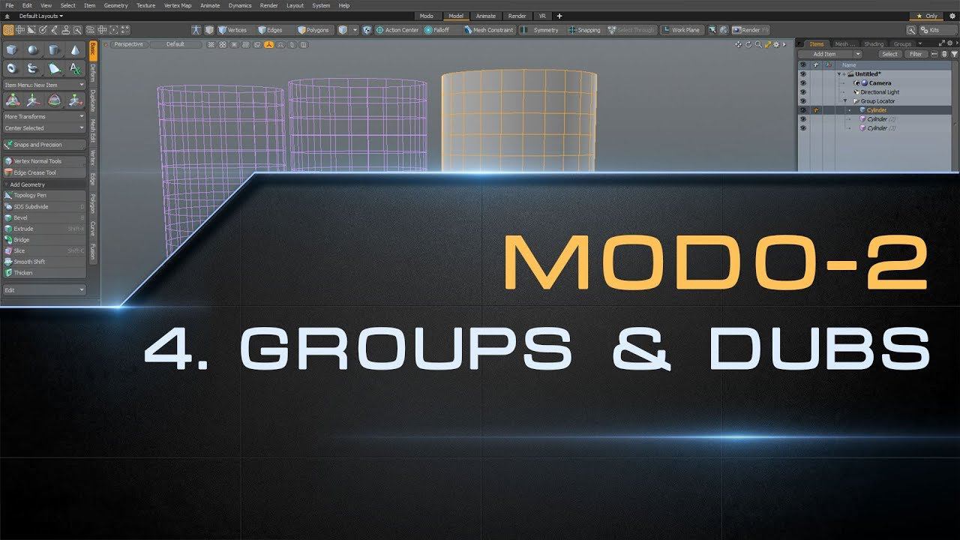This screenshot has width=960, height=540.
Task: Activate the Extrude tool
Action: (x=44, y=229)
